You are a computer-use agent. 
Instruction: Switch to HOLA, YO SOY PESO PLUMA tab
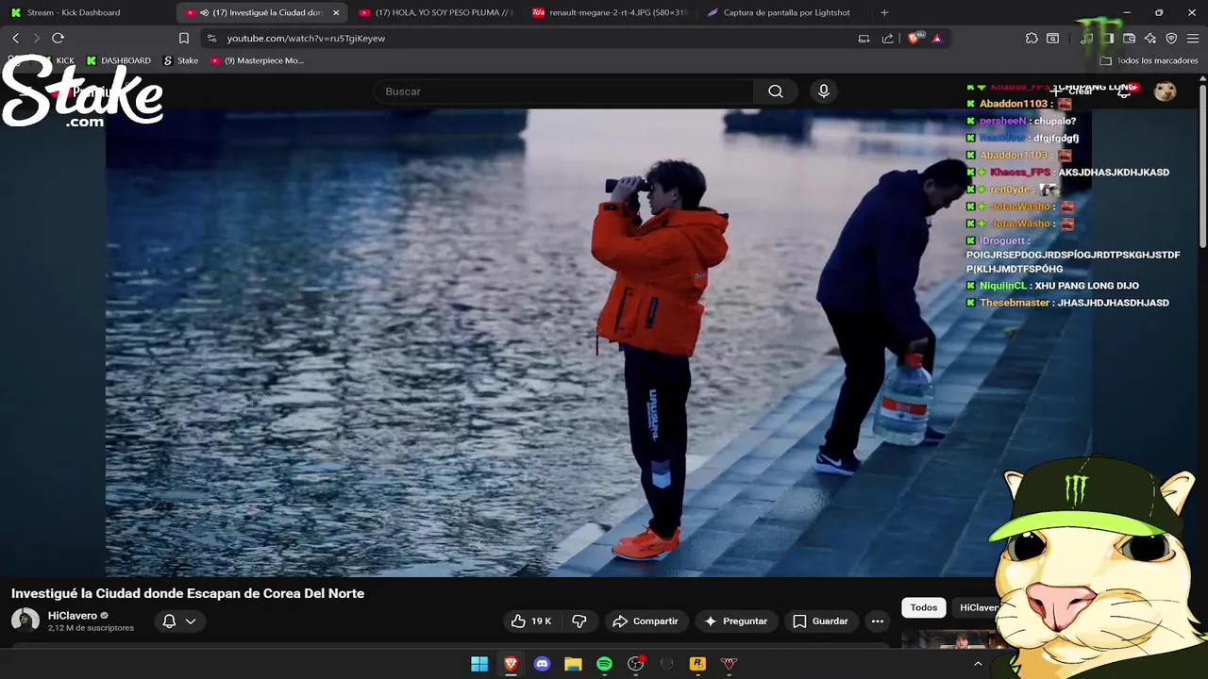click(x=437, y=12)
